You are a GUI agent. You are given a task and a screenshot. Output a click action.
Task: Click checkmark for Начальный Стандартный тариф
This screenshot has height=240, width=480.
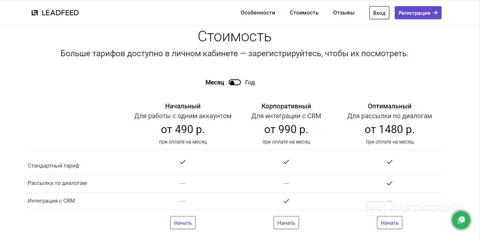(x=183, y=162)
